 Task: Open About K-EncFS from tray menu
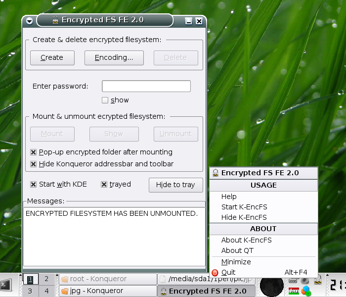pyautogui.click(x=263, y=240)
